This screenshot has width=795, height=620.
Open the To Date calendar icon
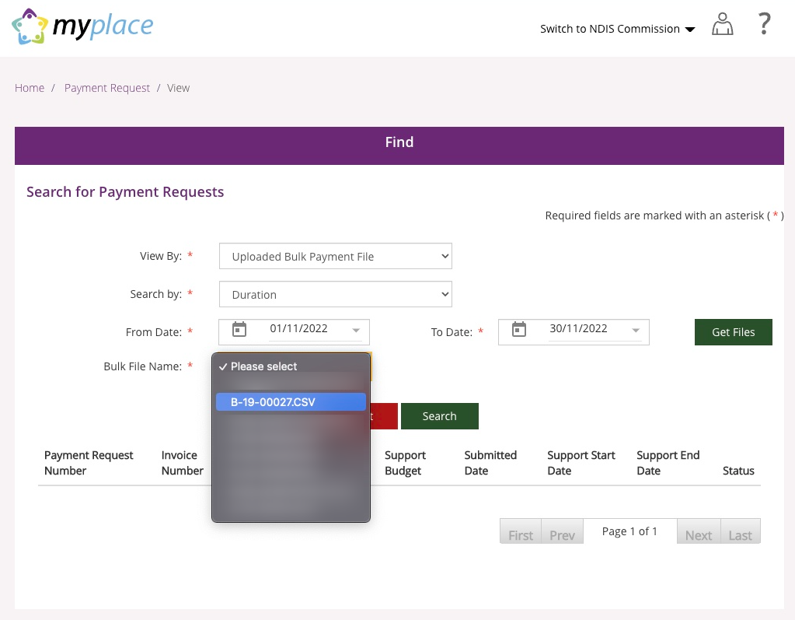[x=519, y=329]
